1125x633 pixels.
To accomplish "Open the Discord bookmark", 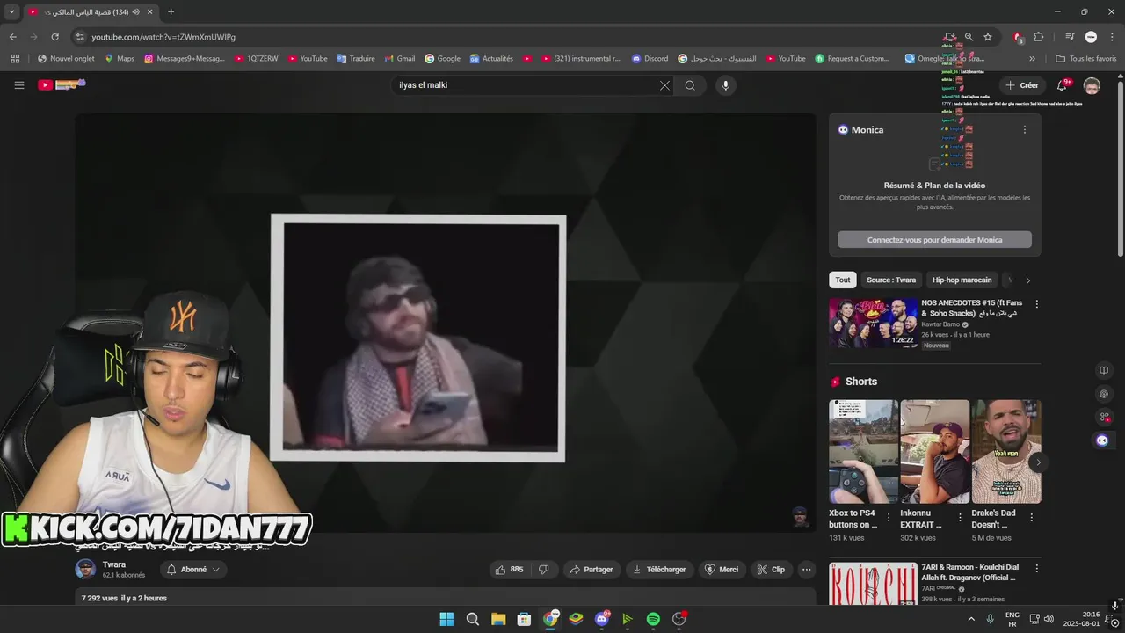I will point(650,59).
